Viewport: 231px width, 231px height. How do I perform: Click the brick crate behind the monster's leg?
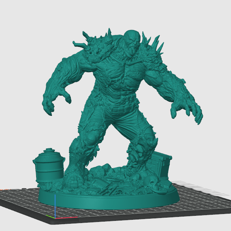pos(161,164)
